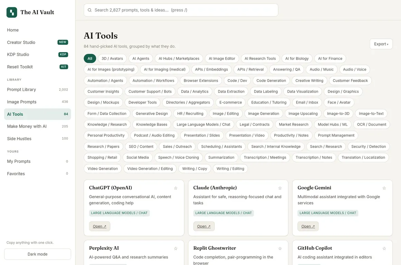
Task: Click the GitHub Copilot card title
Action: coord(315,248)
